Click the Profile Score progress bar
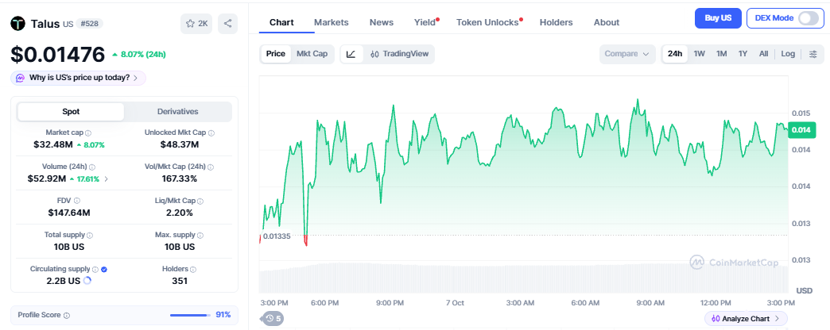This screenshot has width=830, height=330. (189, 315)
